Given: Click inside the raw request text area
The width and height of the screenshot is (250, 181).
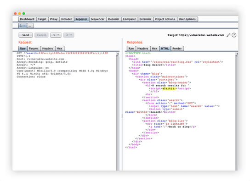Looking at the screenshot, I should pos(64,111).
